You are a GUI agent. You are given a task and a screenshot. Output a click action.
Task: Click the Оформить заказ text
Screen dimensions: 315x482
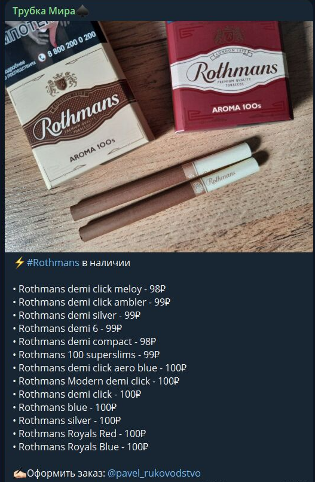66,474
